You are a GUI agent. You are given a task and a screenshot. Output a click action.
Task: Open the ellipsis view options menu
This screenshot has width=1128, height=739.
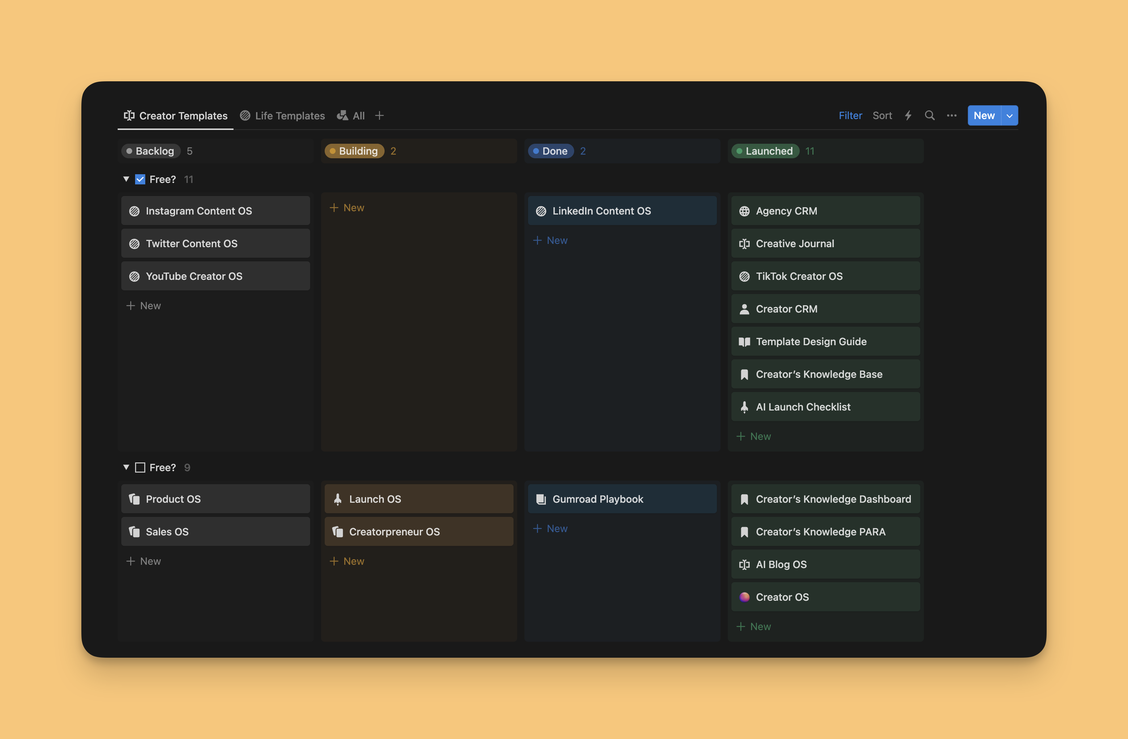pyautogui.click(x=952, y=115)
